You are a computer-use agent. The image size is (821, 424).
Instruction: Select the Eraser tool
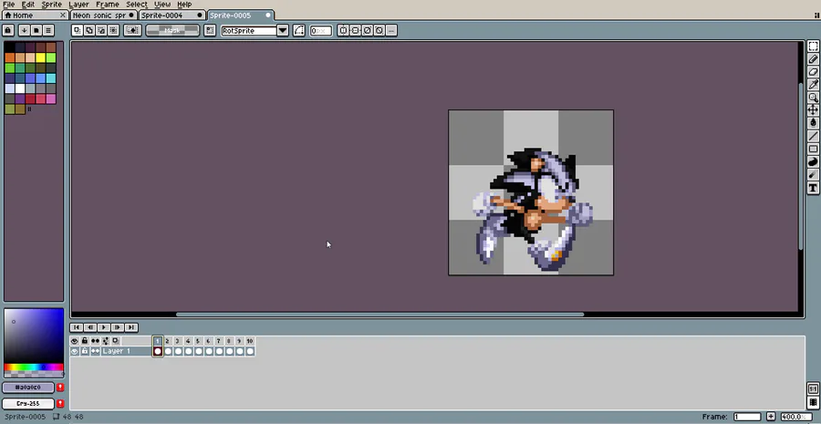813,72
